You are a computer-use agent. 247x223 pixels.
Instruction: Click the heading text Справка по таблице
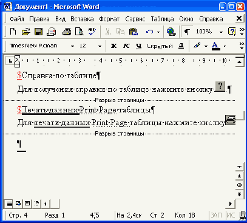pyautogui.click(x=59, y=76)
